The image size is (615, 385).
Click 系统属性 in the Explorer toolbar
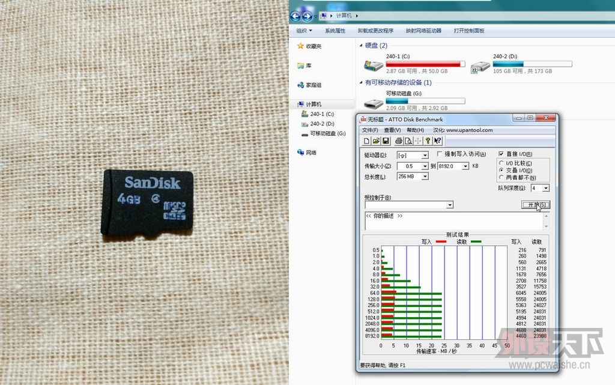click(x=335, y=31)
